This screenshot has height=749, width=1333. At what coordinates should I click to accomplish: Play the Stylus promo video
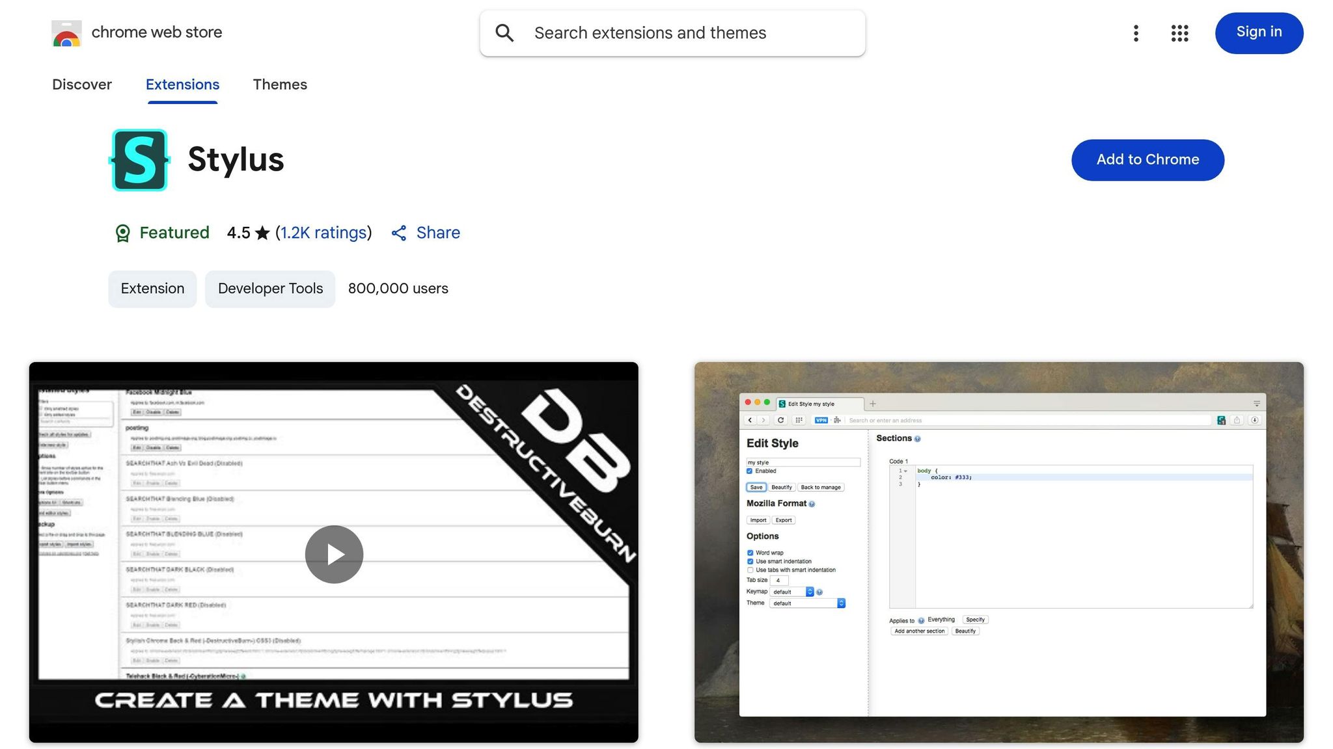[334, 554]
